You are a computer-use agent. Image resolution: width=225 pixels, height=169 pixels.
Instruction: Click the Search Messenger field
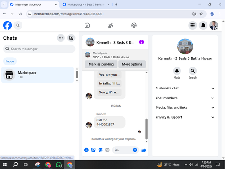point(39,49)
